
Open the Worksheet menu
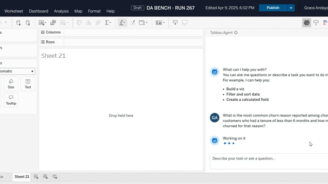click(14, 11)
